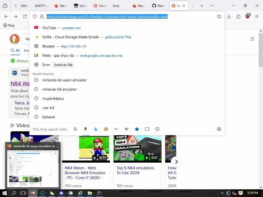Open DuckDuckGo page hamburger menu
This screenshot has width=263, height=197.
pos(252,39)
